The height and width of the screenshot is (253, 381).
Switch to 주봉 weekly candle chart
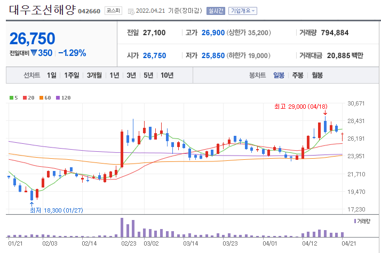click(x=298, y=76)
